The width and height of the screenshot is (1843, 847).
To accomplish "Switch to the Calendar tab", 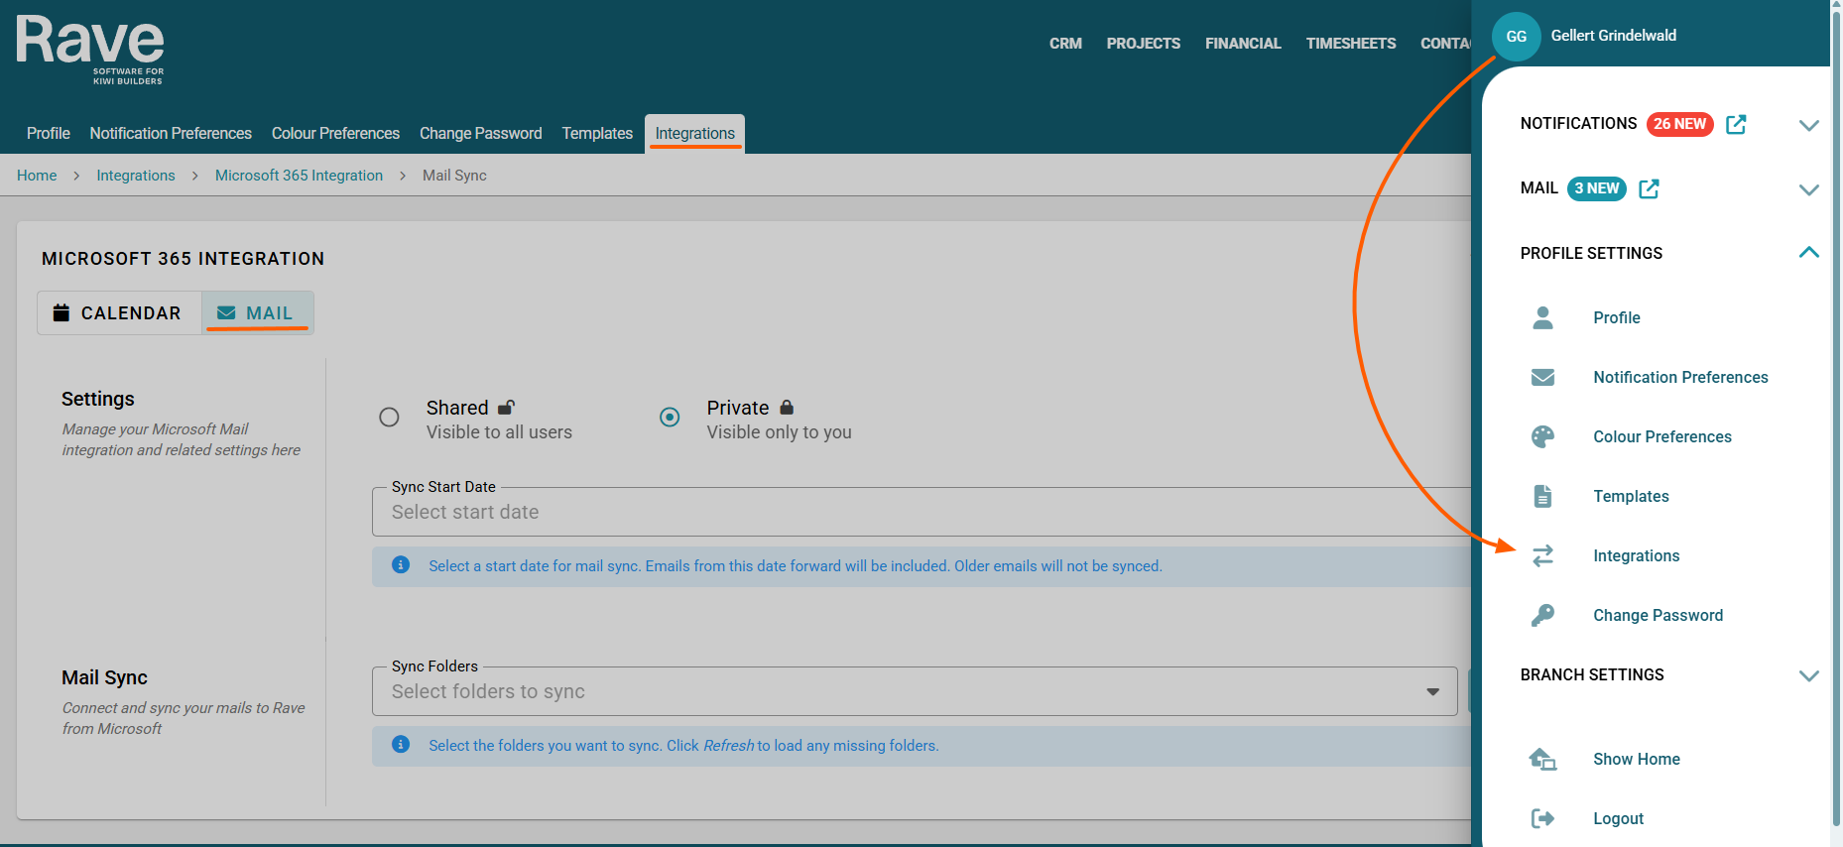I will coord(119,313).
